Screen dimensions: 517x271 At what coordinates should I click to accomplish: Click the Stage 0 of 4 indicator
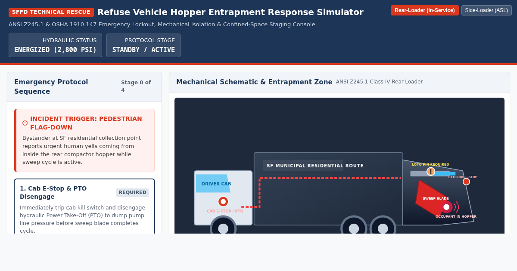(x=136, y=86)
